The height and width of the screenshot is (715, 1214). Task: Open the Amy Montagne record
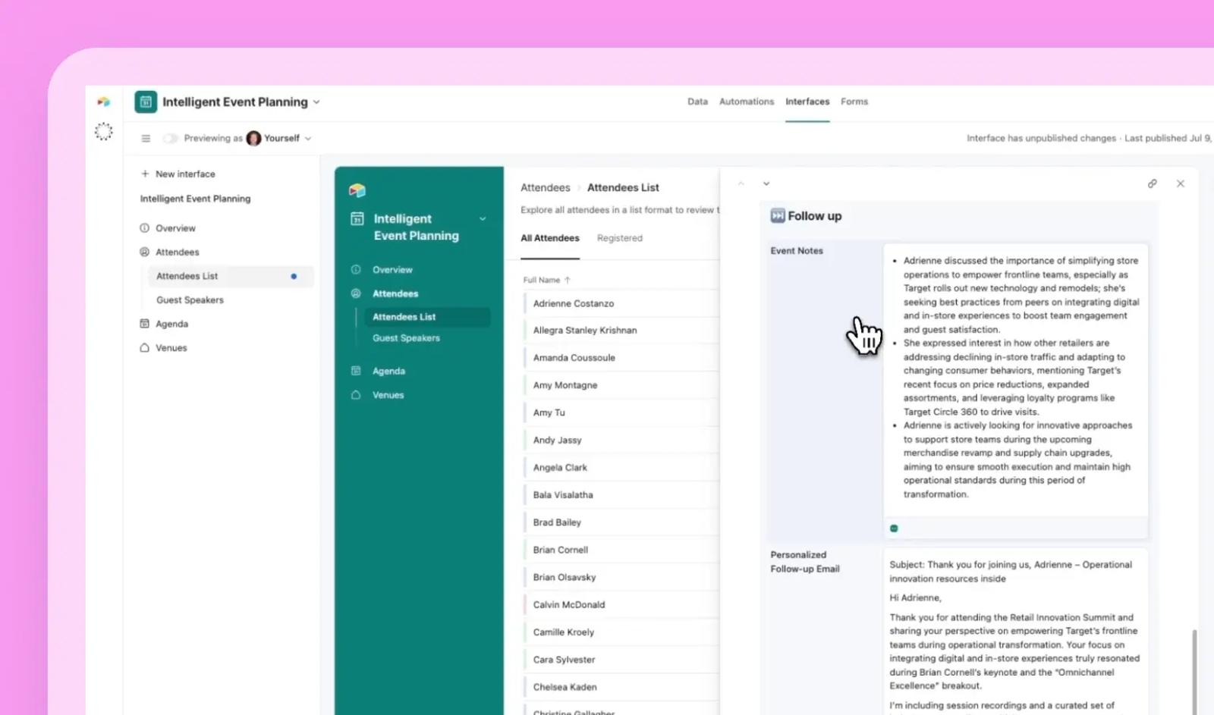621,385
